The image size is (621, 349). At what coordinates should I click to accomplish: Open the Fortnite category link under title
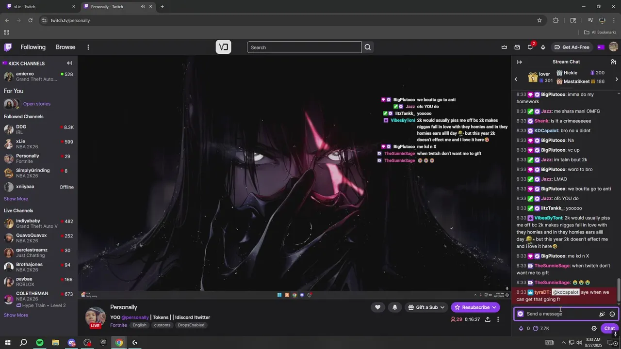pyautogui.click(x=118, y=325)
